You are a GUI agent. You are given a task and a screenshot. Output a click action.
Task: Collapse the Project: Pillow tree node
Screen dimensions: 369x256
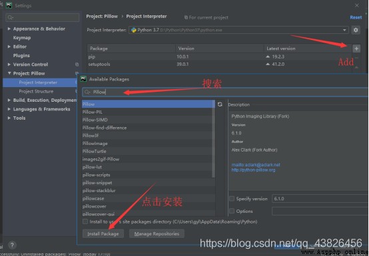9,73
